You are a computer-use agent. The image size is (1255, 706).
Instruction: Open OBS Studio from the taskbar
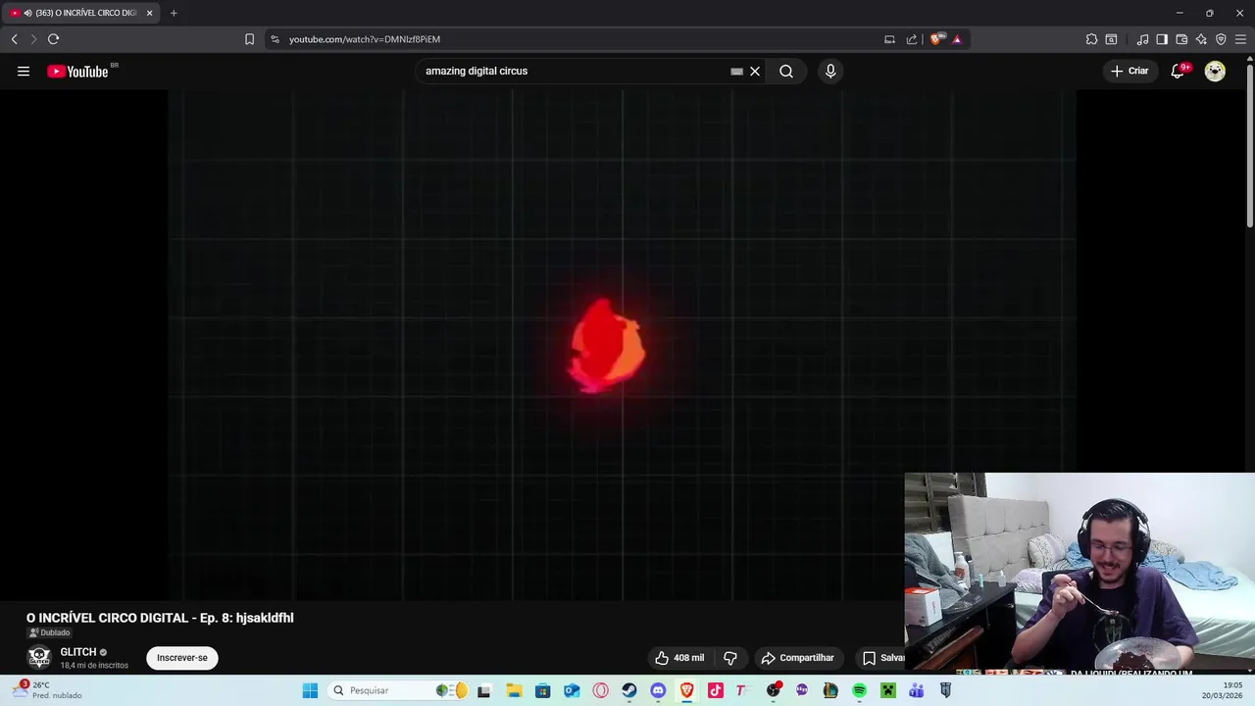click(774, 690)
